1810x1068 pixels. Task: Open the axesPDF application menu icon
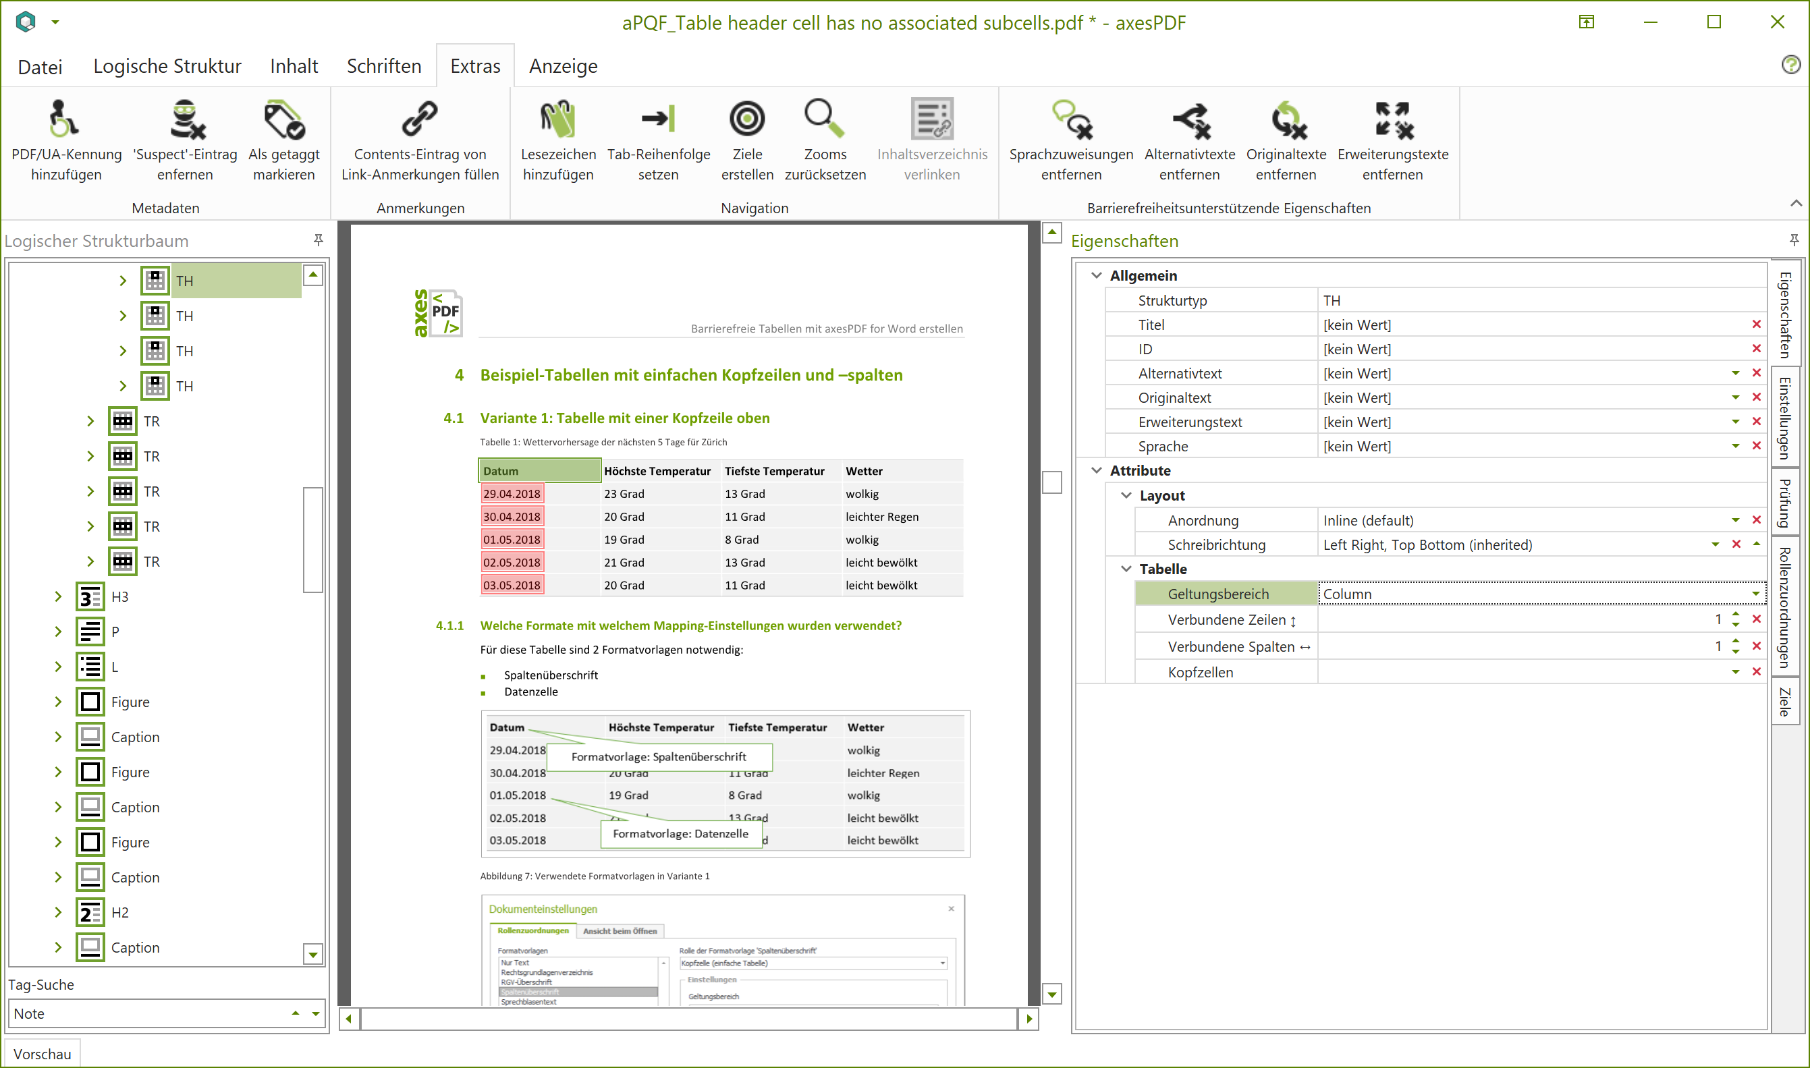[26, 22]
